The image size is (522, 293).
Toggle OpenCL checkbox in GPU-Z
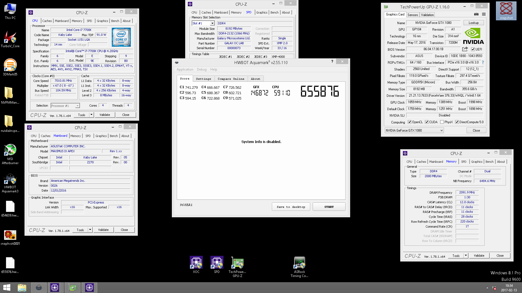(x=409, y=122)
